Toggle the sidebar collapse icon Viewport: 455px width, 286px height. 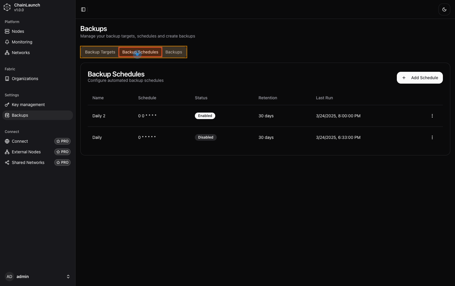click(x=83, y=9)
